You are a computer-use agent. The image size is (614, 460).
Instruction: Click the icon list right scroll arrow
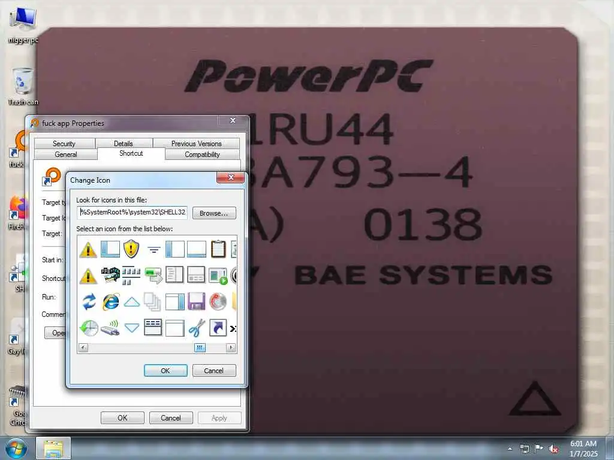tap(231, 347)
